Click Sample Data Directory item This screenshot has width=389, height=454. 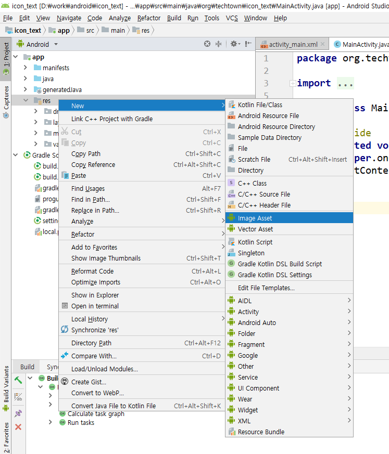289,138
